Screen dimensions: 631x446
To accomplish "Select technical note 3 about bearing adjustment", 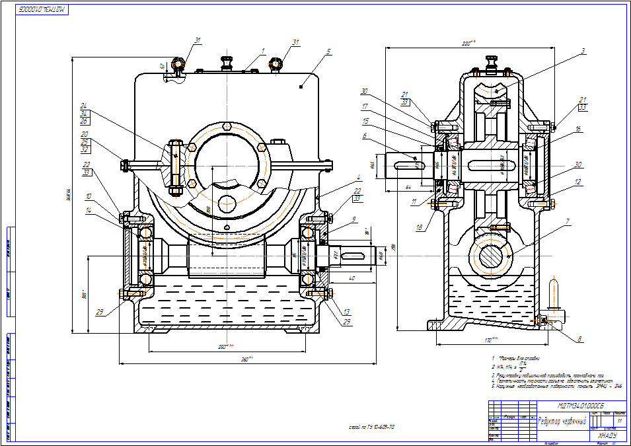I will pos(548,375).
